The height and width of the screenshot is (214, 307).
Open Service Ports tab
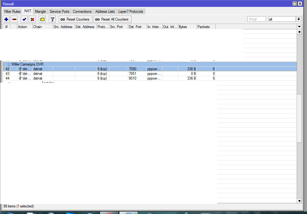(x=59, y=12)
